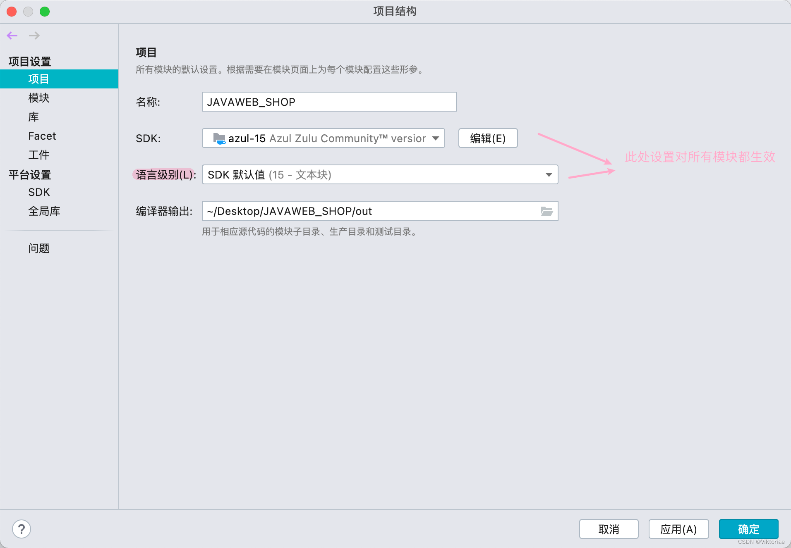791x548 pixels.
Task: Click the 应用(A) button
Action: coord(678,529)
